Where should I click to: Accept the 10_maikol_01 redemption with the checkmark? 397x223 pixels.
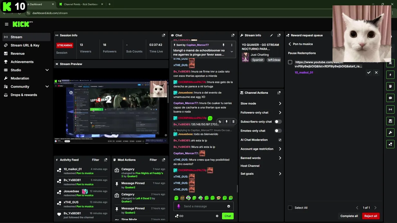pyautogui.click(x=369, y=72)
